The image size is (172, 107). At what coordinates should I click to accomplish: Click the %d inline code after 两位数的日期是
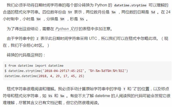(x=153, y=12)
